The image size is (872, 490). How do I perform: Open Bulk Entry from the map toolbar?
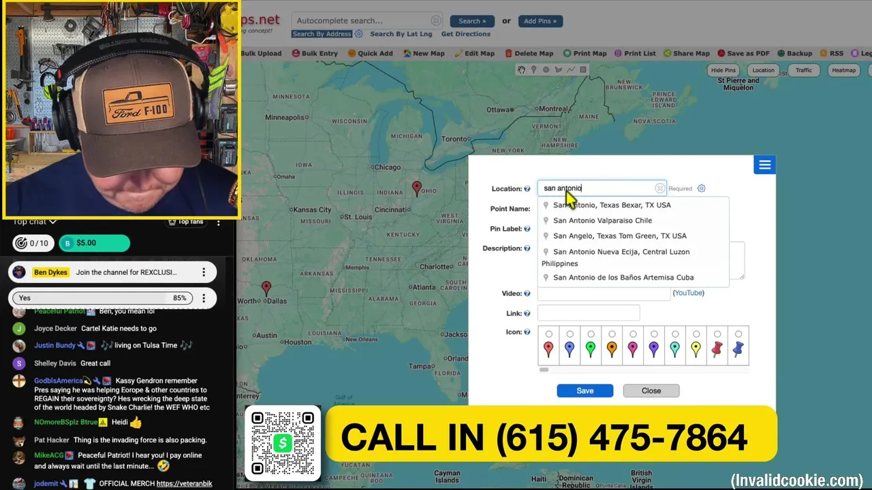tap(315, 53)
